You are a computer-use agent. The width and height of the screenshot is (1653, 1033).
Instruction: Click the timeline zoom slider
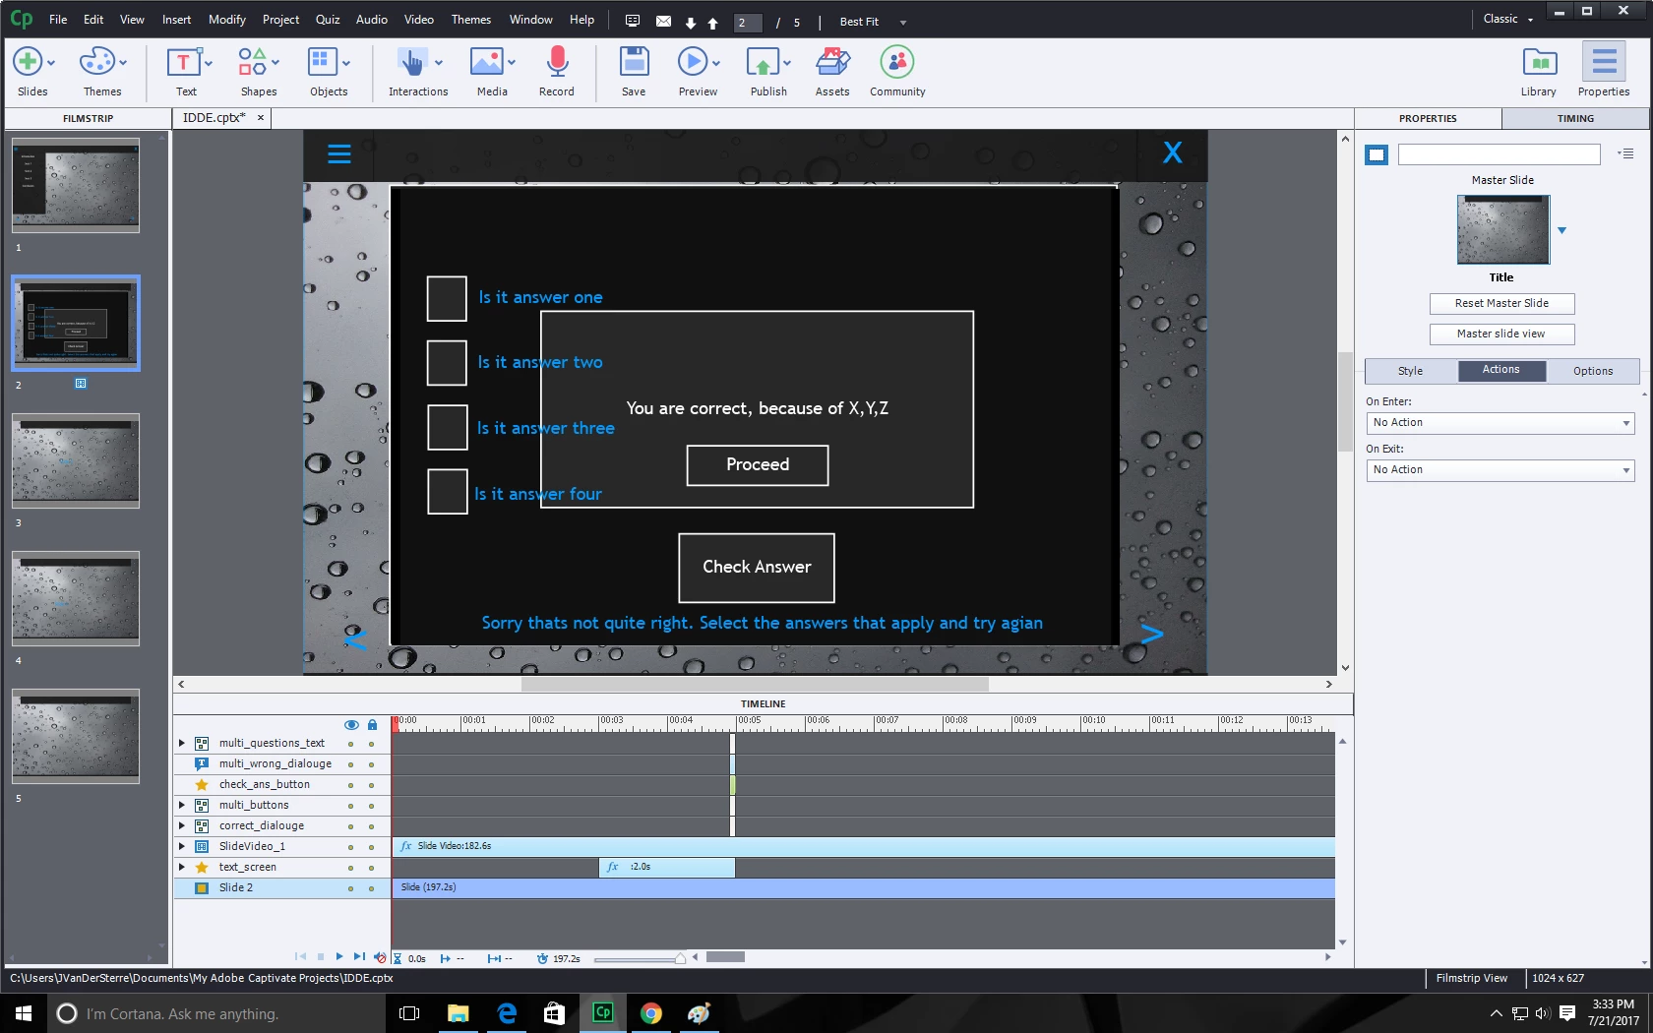(640, 958)
